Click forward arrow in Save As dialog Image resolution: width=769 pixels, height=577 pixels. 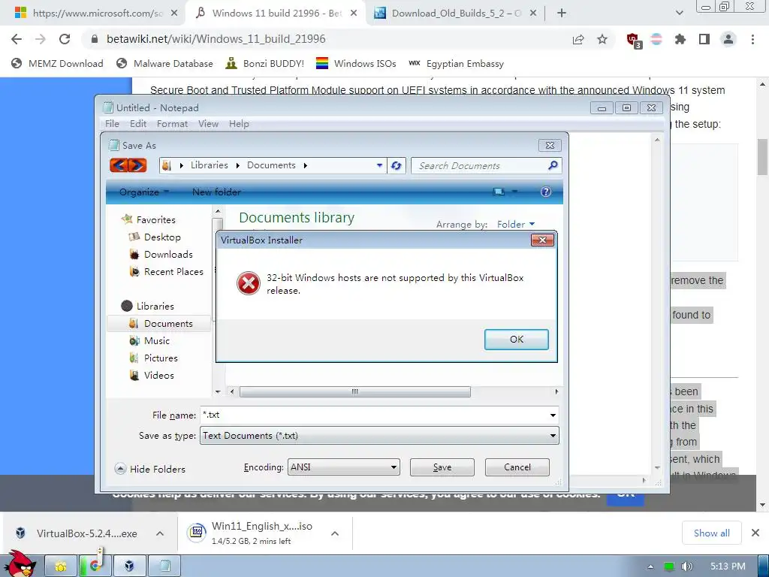coord(138,165)
